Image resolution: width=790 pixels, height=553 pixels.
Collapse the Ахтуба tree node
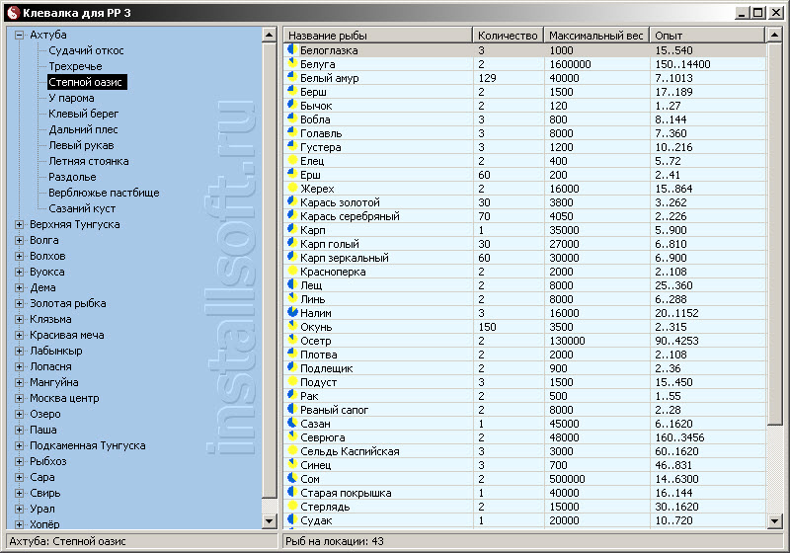(x=19, y=35)
